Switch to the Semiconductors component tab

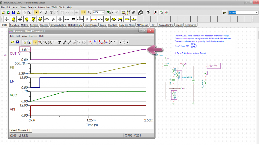tap(58, 25)
